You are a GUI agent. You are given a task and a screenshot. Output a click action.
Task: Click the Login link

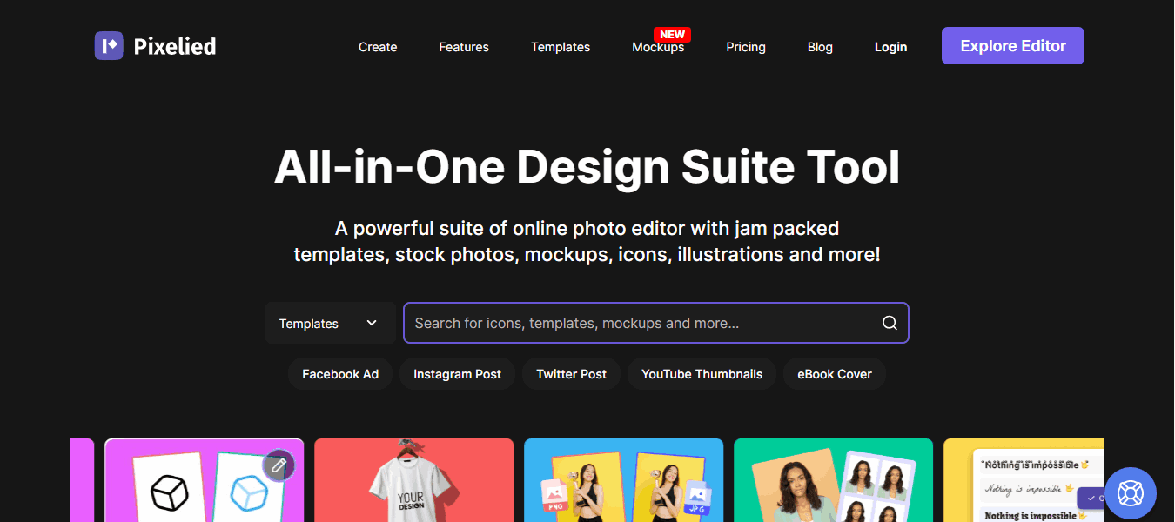[x=890, y=47]
